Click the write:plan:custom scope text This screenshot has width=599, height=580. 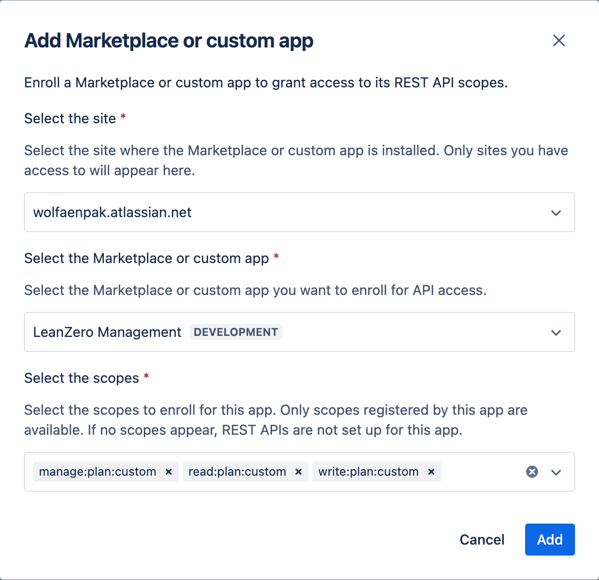click(x=368, y=472)
